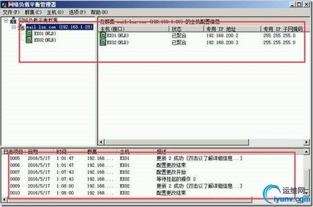
Task: Click EX01(NLB) host icon in details list
Action: (x=103, y=35)
